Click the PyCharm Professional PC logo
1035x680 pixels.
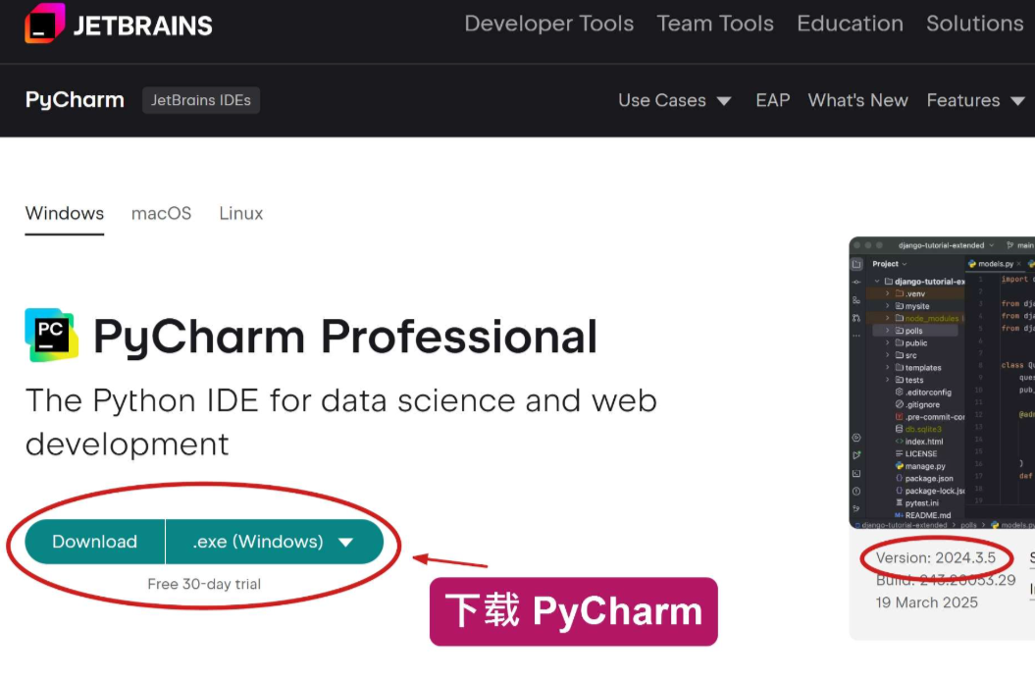pos(51,335)
